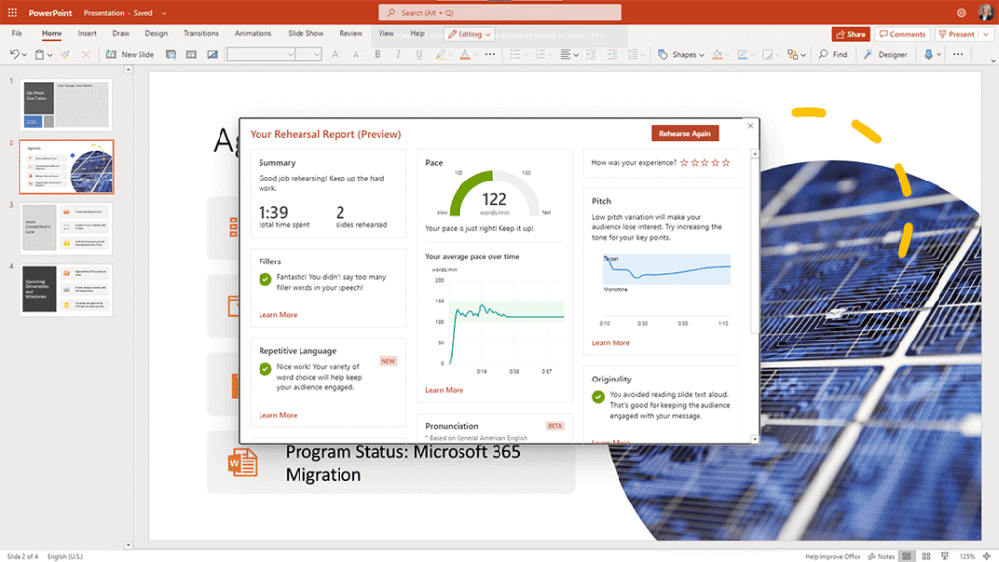
Task: Click the Format Painter icon
Action: [64, 55]
